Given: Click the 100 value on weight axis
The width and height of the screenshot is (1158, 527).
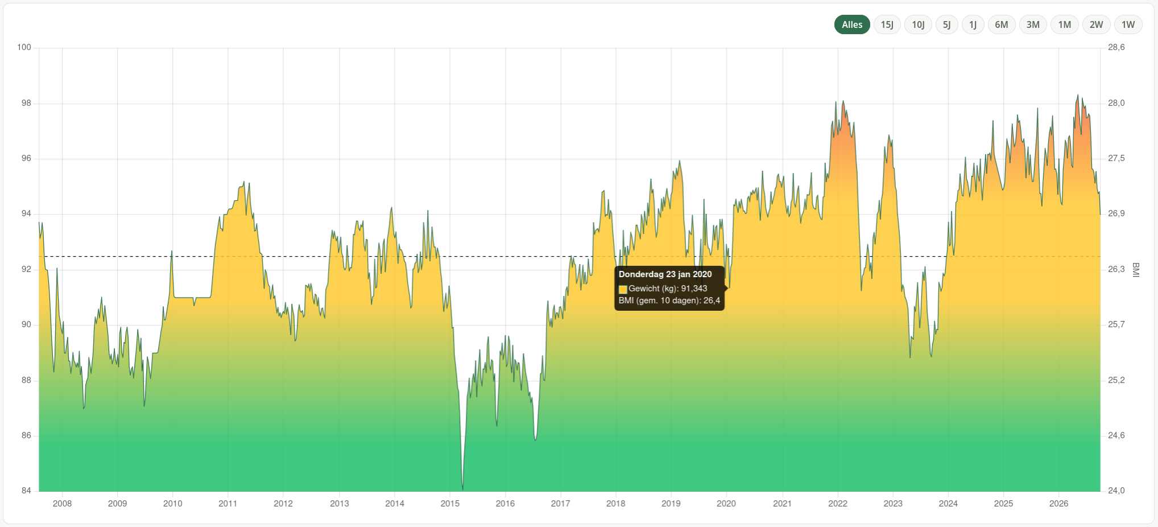Looking at the screenshot, I should [x=24, y=47].
